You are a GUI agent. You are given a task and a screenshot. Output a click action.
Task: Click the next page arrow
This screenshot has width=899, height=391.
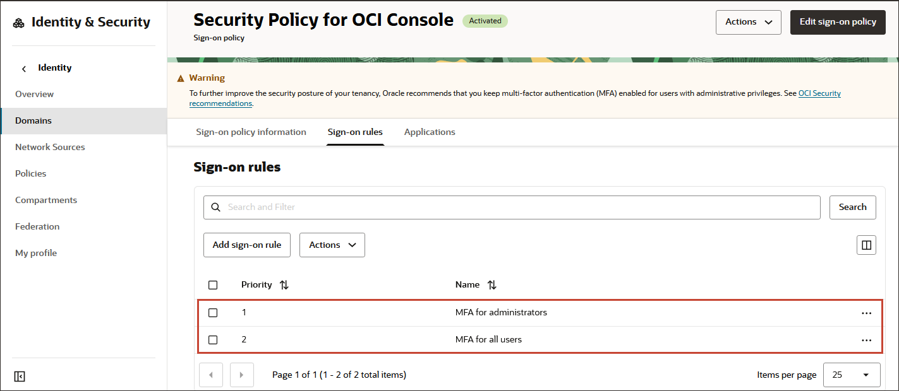click(x=242, y=375)
